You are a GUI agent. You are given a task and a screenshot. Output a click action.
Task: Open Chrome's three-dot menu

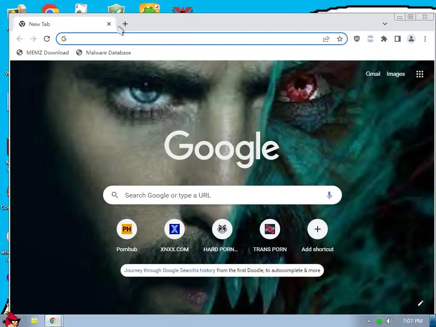425,39
